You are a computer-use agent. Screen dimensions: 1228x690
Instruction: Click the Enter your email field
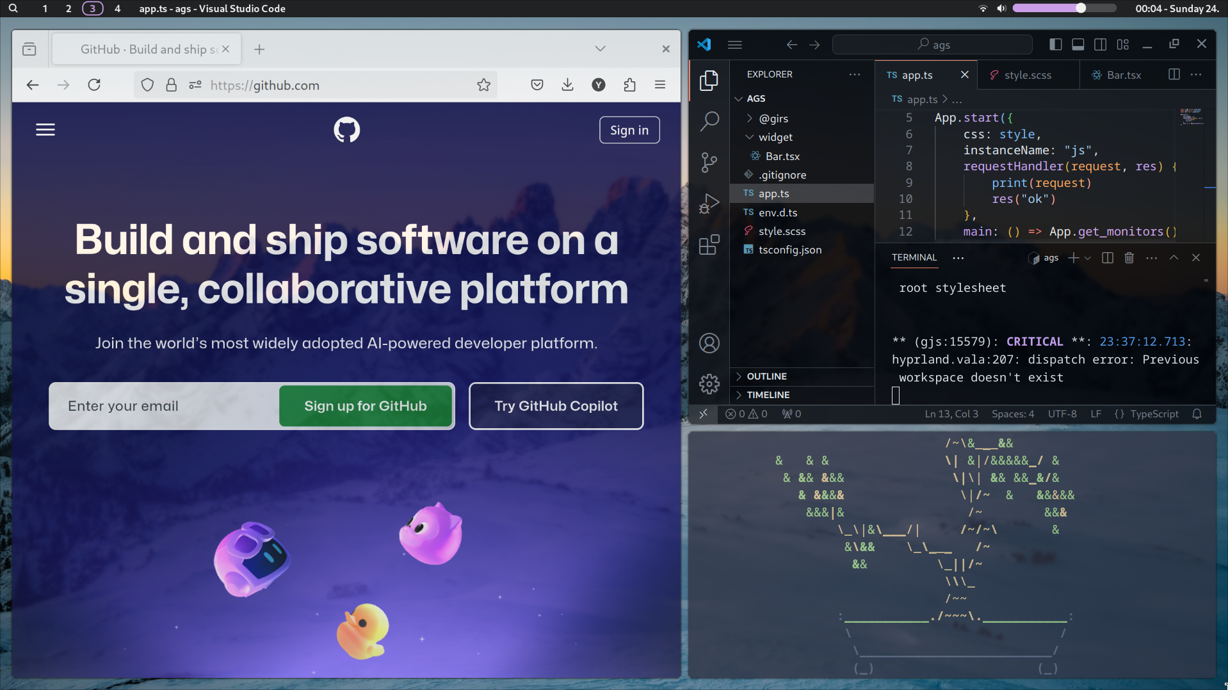(160, 406)
